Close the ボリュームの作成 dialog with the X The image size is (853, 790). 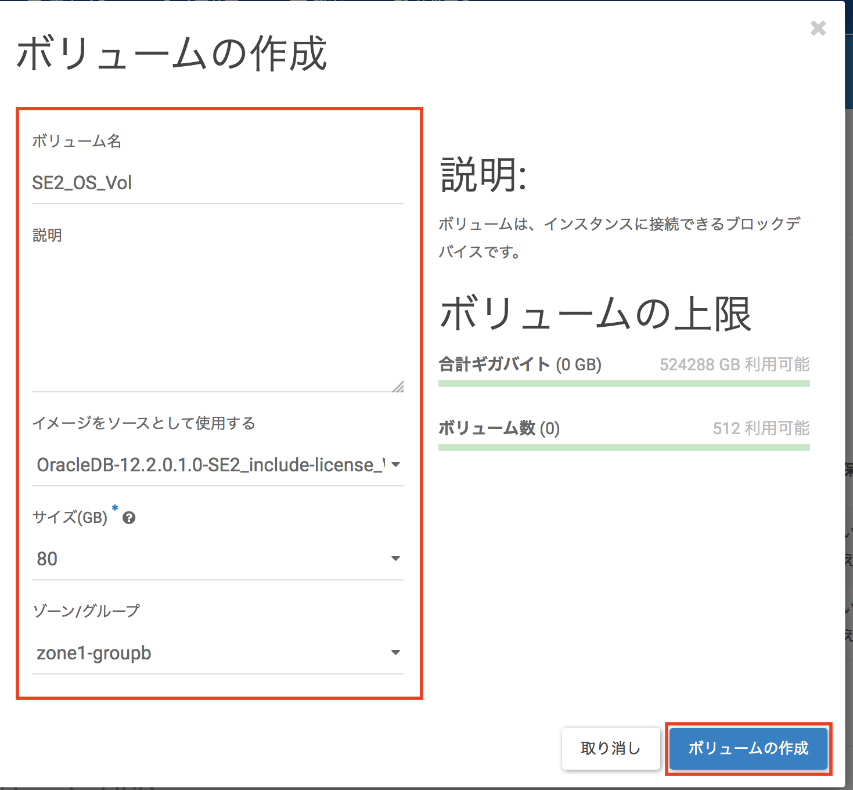(818, 28)
